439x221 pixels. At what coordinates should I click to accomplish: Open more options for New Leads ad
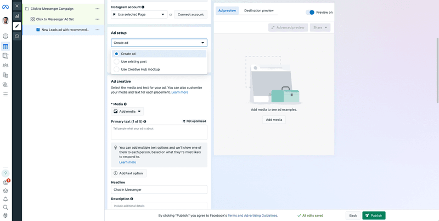pos(98,30)
